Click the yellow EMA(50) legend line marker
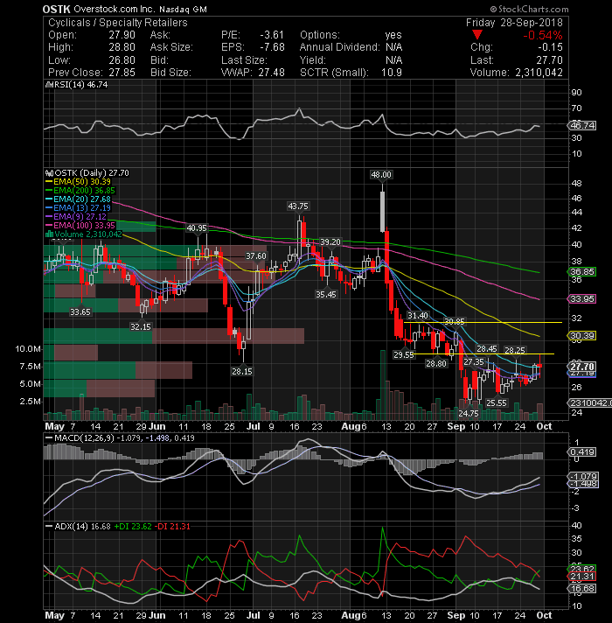The width and height of the screenshot is (612, 623). [49, 182]
